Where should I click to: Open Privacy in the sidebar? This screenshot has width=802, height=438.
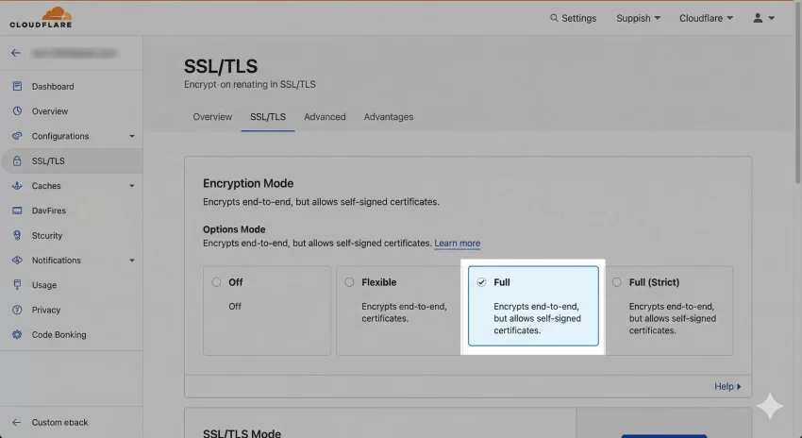click(46, 310)
